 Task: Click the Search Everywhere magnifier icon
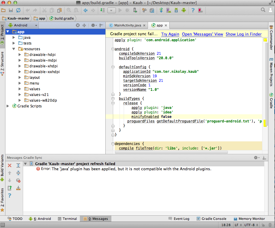[263, 10]
